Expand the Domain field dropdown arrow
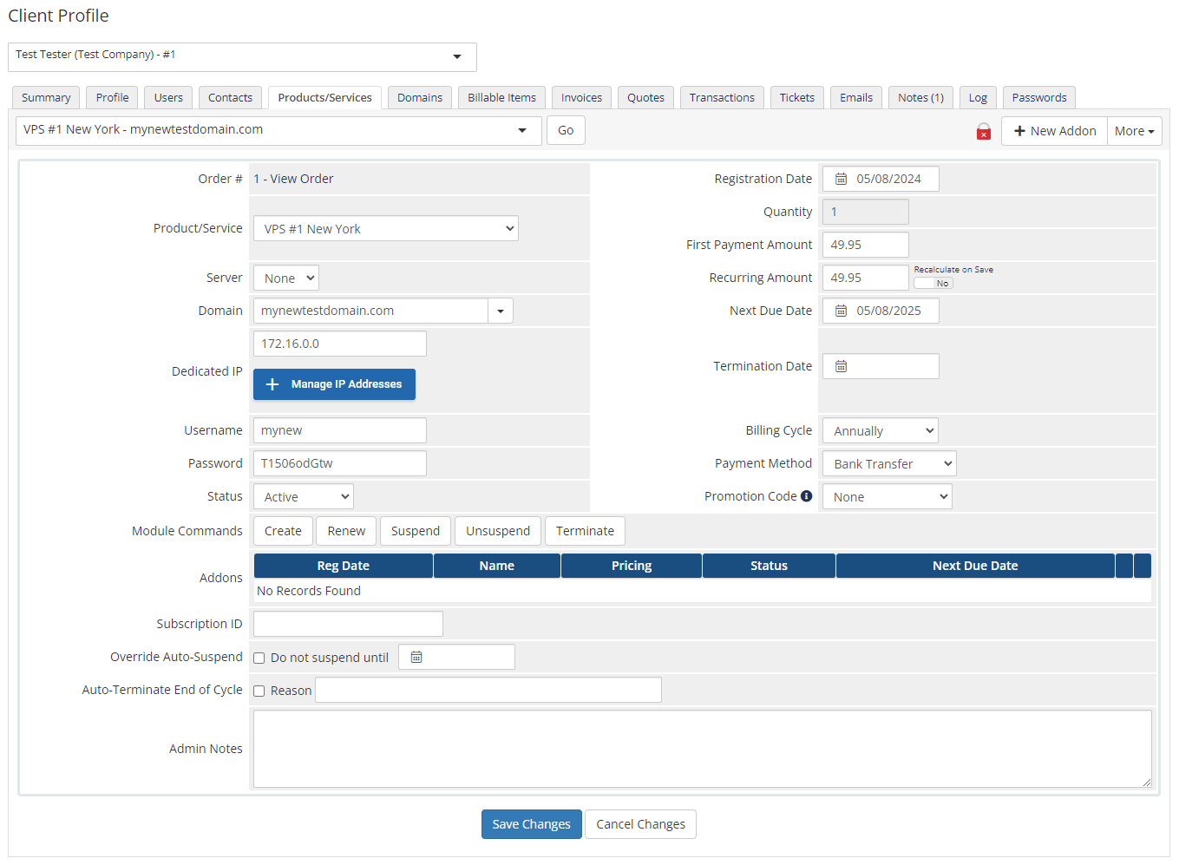Screen dimensions: 1179x865 [x=501, y=310]
